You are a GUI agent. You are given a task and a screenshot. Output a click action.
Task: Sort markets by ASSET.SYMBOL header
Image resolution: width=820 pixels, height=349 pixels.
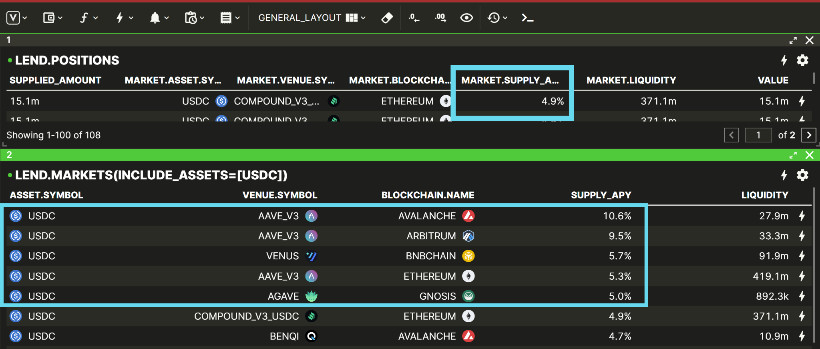(x=46, y=195)
